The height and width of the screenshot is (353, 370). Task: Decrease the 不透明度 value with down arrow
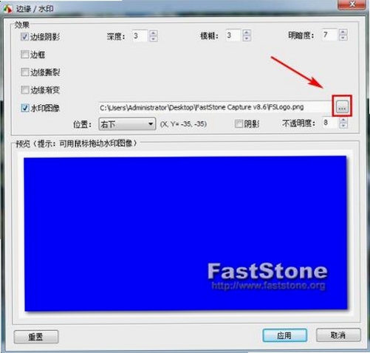(x=343, y=126)
